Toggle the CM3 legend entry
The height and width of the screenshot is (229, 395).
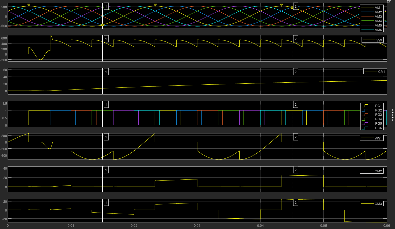[372, 204]
